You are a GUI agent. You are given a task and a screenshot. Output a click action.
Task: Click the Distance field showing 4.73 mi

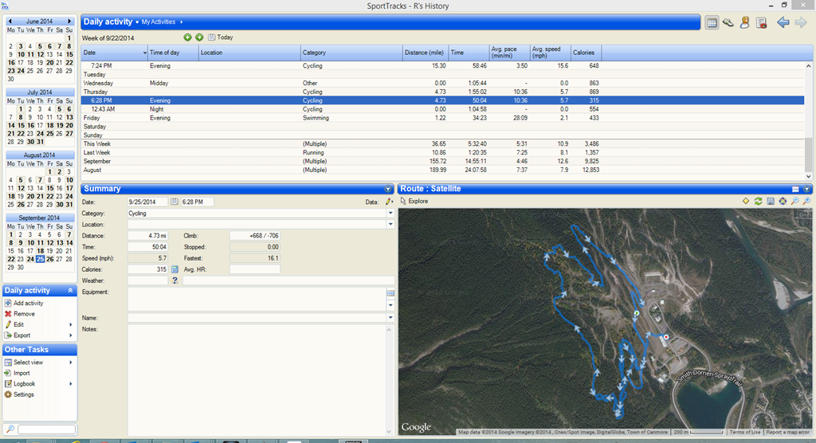(x=147, y=236)
